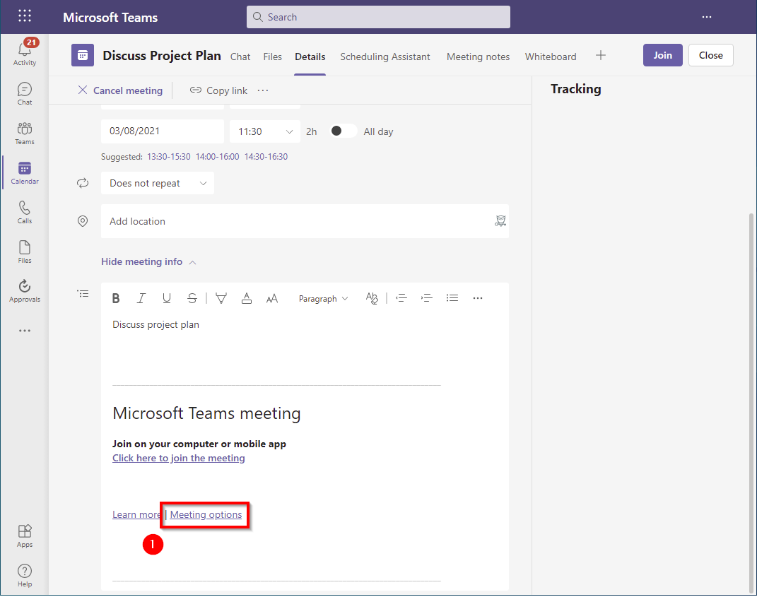
Task: Toggle the All day switch
Action: (x=343, y=131)
